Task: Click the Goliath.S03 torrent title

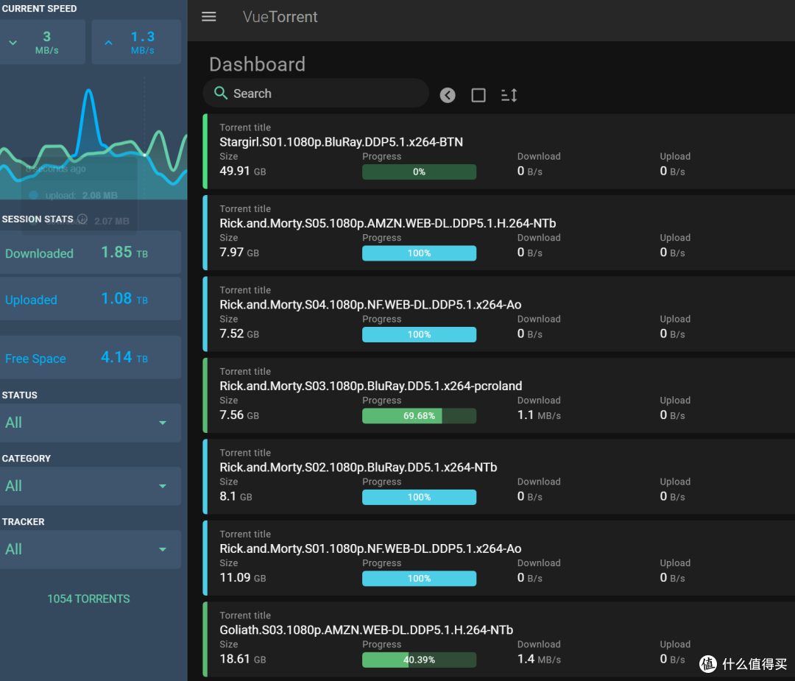Action: coord(366,629)
